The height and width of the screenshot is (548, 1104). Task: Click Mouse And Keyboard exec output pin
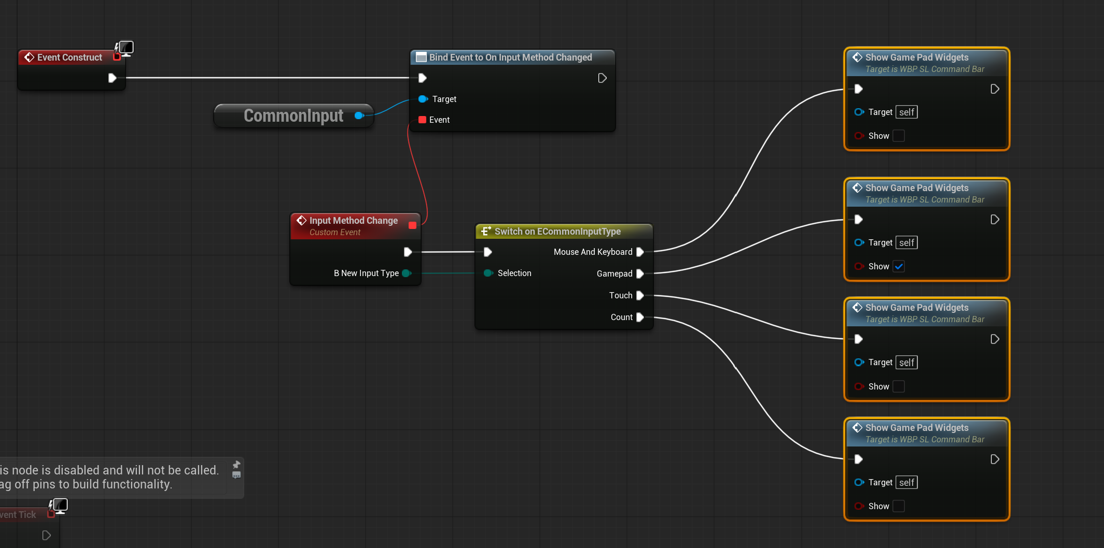[640, 252]
